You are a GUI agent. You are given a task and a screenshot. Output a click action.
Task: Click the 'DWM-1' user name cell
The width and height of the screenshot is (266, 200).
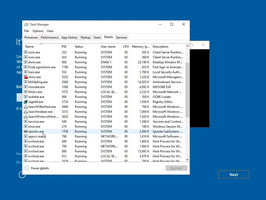[106, 62]
